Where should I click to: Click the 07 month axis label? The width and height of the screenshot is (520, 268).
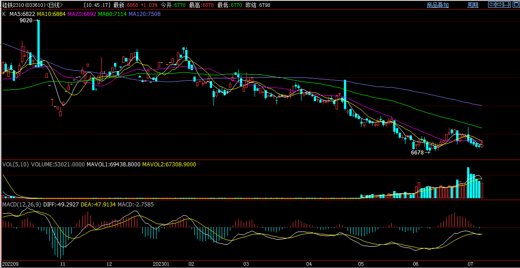click(x=470, y=264)
